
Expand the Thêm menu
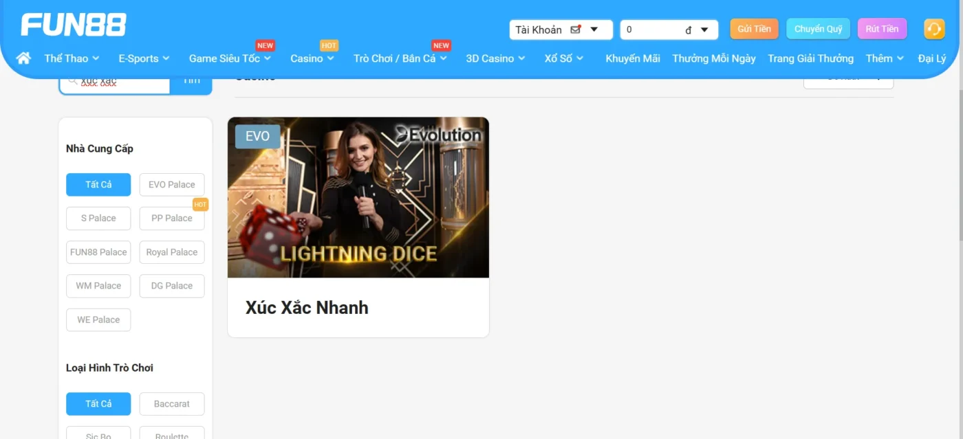(x=884, y=58)
